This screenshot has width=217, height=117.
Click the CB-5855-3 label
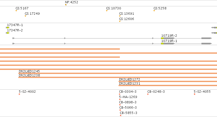[x=129, y=113]
